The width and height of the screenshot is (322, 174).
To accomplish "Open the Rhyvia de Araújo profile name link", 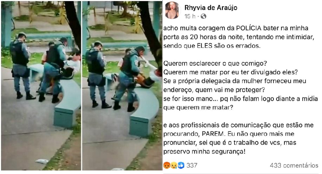I will [211, 8].
